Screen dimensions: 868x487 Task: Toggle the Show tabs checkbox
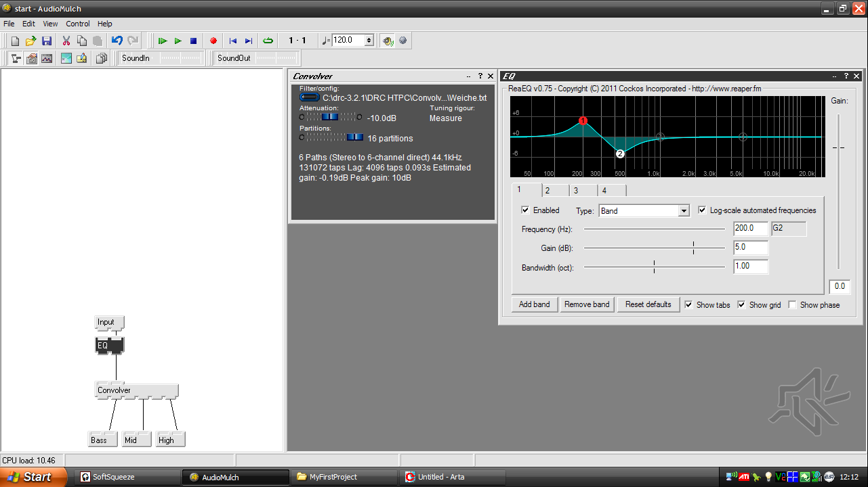coord(688,305)
